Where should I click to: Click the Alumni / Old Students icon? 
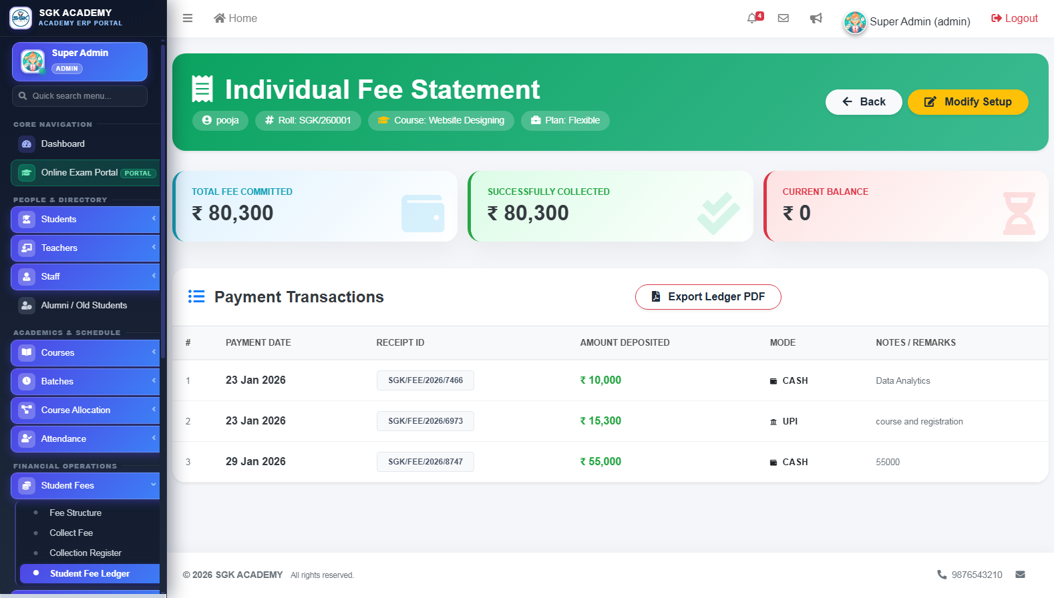tap(27, 305)
